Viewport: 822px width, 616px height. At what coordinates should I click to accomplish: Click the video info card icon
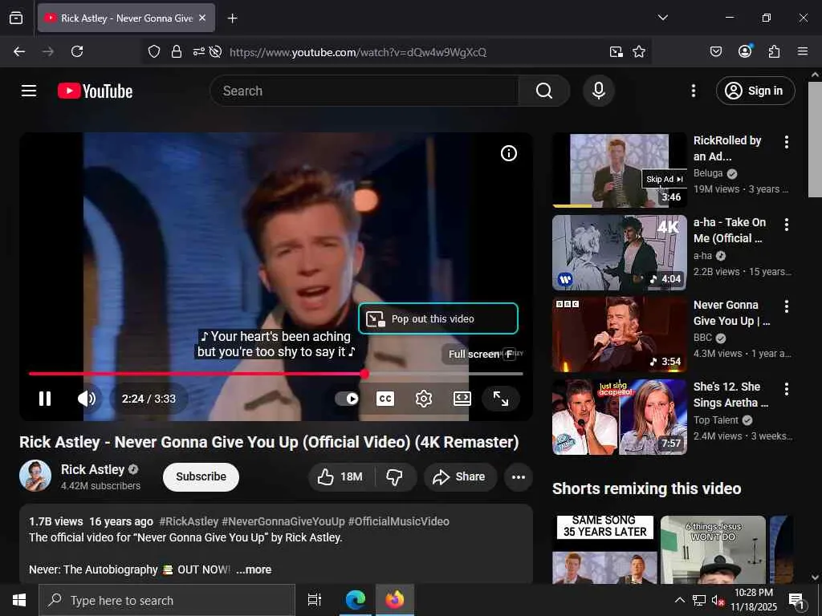tap(509, 153)
